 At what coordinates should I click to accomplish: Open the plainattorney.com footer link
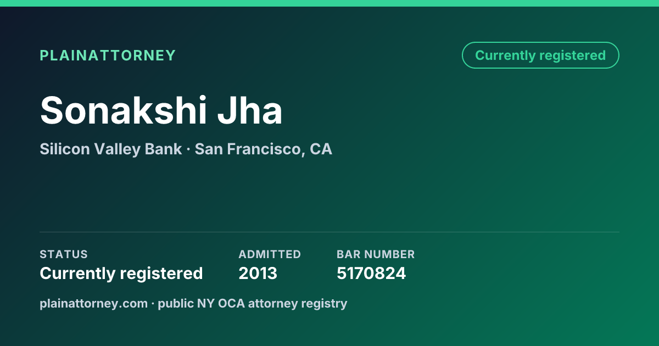[93, 303]
